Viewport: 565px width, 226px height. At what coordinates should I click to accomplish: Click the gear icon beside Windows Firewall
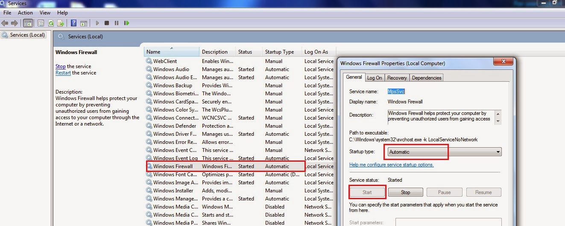coord(149,166)
